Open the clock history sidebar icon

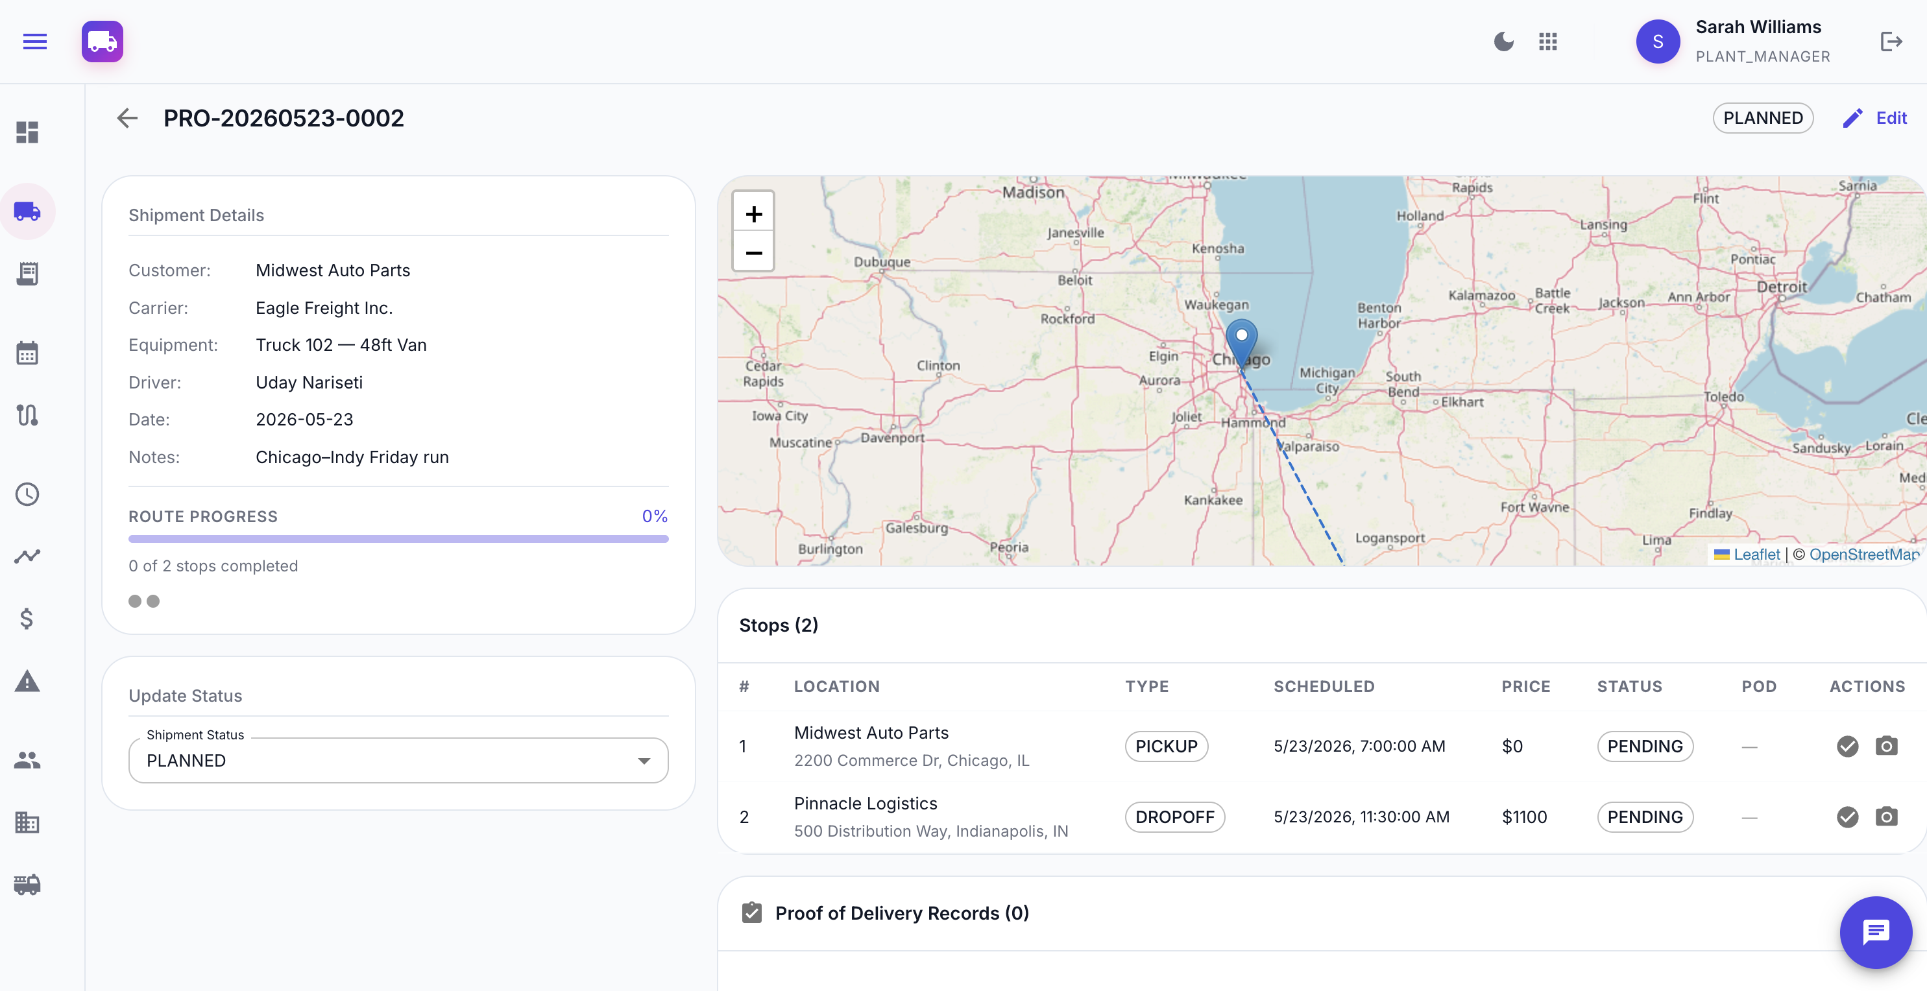point(28,494)
